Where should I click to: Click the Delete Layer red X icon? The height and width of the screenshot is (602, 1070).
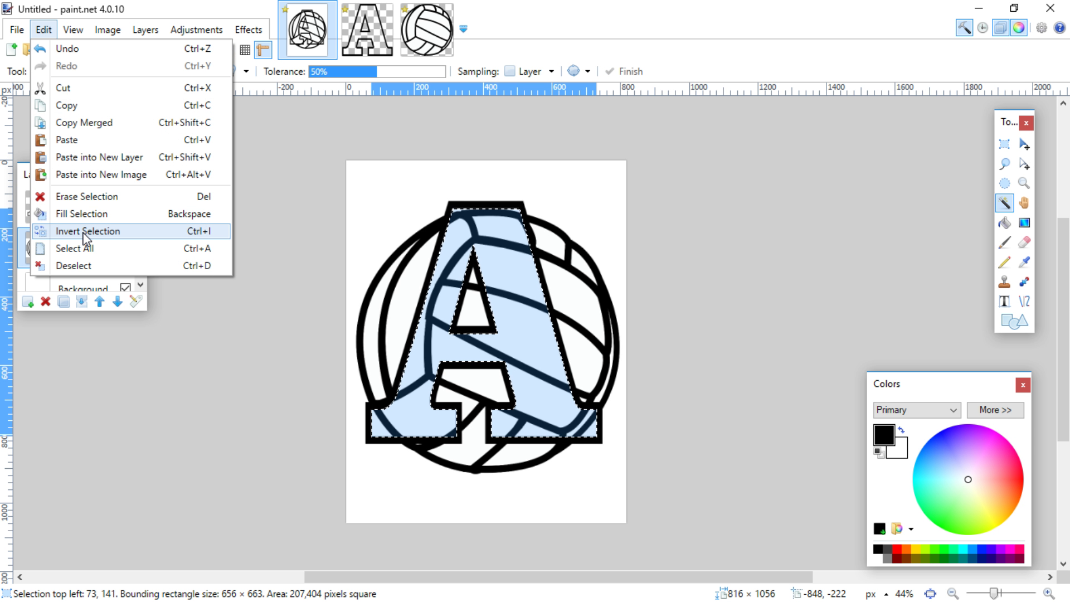46,302
